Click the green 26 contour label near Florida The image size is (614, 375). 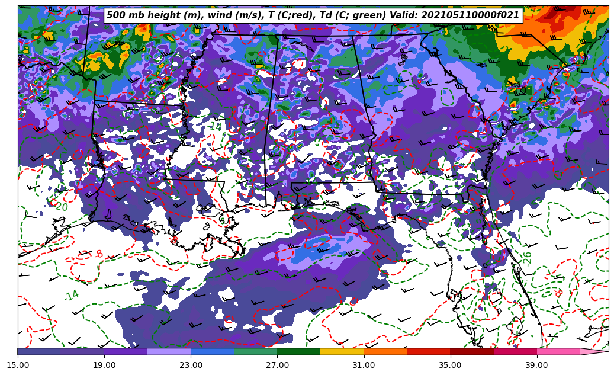[527, 258]
